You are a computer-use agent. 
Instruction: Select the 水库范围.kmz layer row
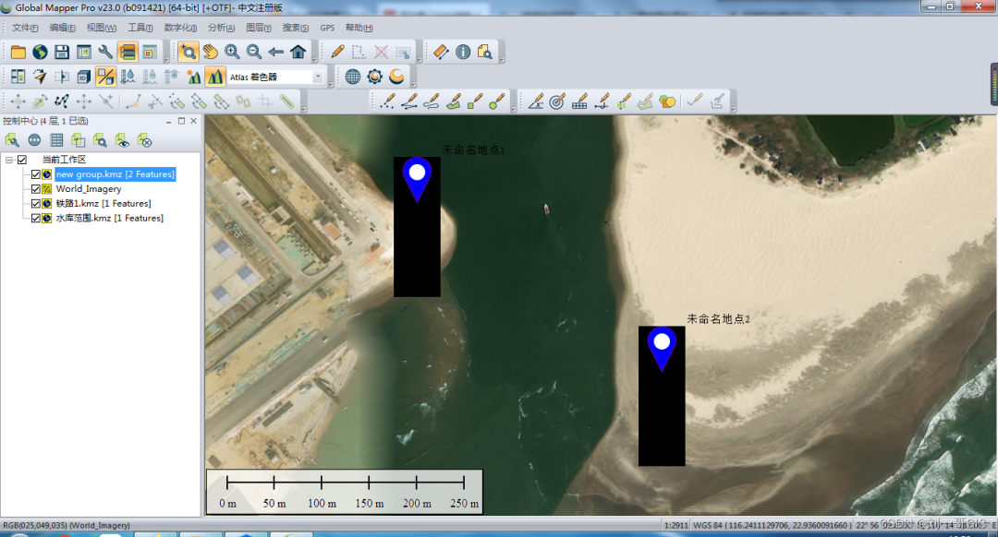109,218
